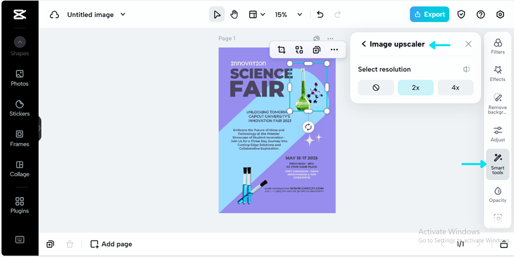This screenshot has height=257, width=514.
Task: Open the shield privacy icon
Action: (461, 14)
